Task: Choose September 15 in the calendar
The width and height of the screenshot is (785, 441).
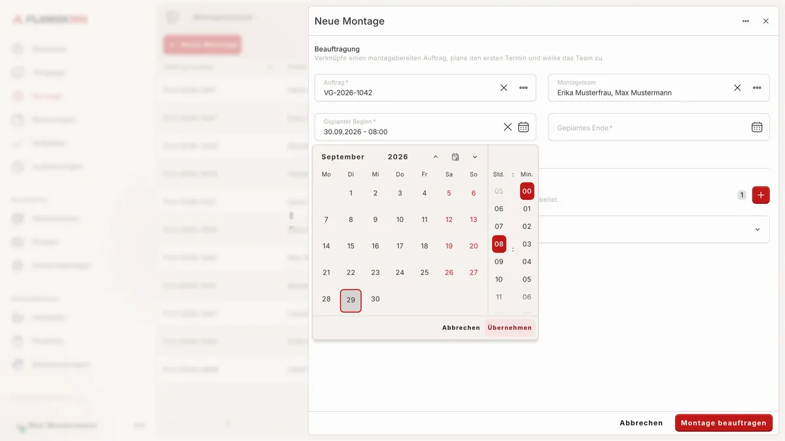Action: click(x=351, y=246)
